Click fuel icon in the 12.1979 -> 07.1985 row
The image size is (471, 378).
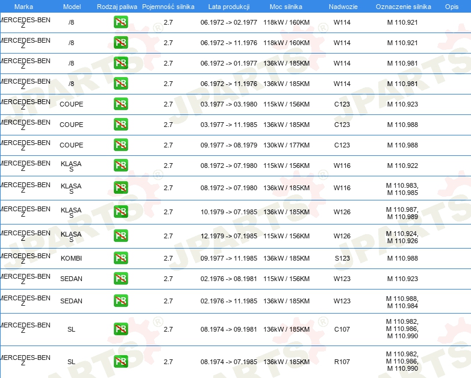[x=120, y=236]
